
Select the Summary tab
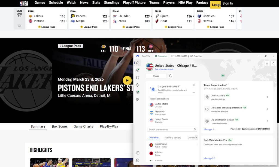pyautogui.click(x=38, y=127)
